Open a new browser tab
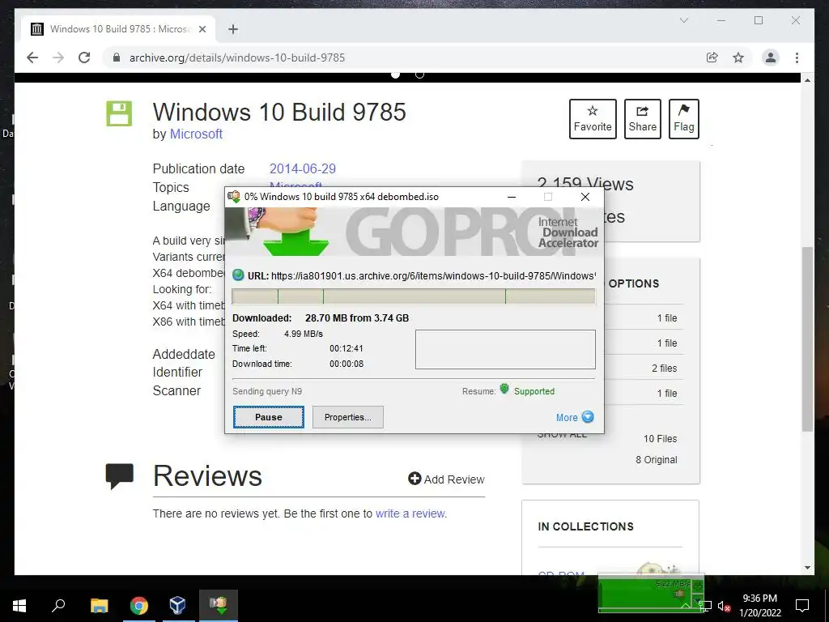 233,29
